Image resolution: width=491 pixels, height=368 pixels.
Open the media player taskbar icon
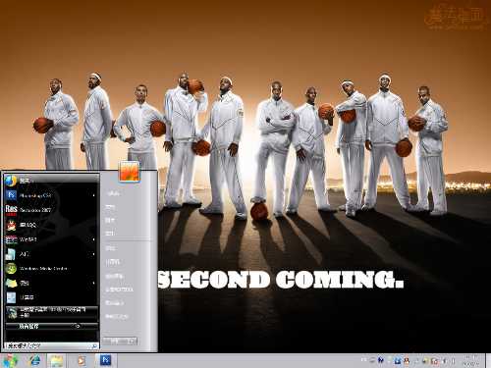tap(82, 360)
